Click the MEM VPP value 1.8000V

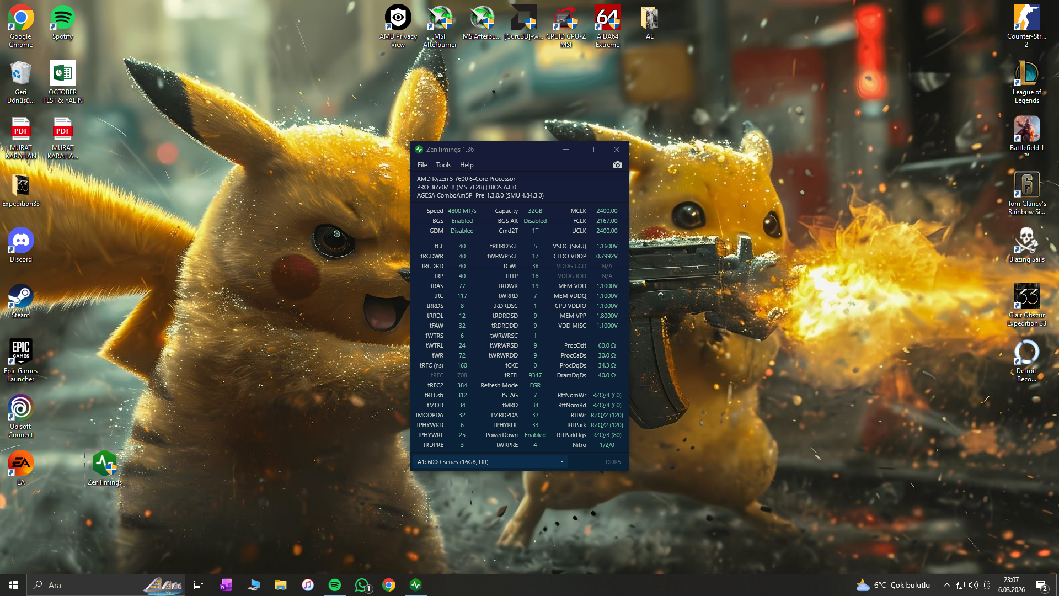click(607, 316)
